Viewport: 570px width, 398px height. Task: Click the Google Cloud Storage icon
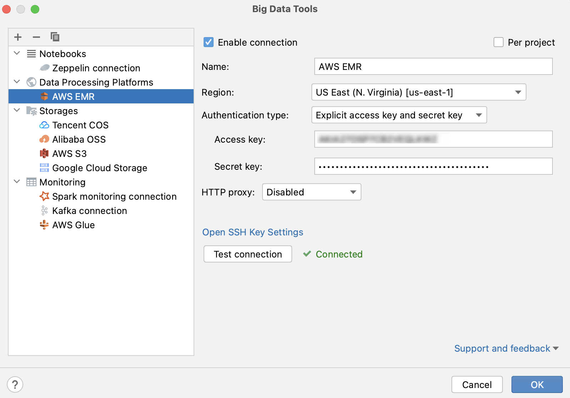[x=44, y=168]
